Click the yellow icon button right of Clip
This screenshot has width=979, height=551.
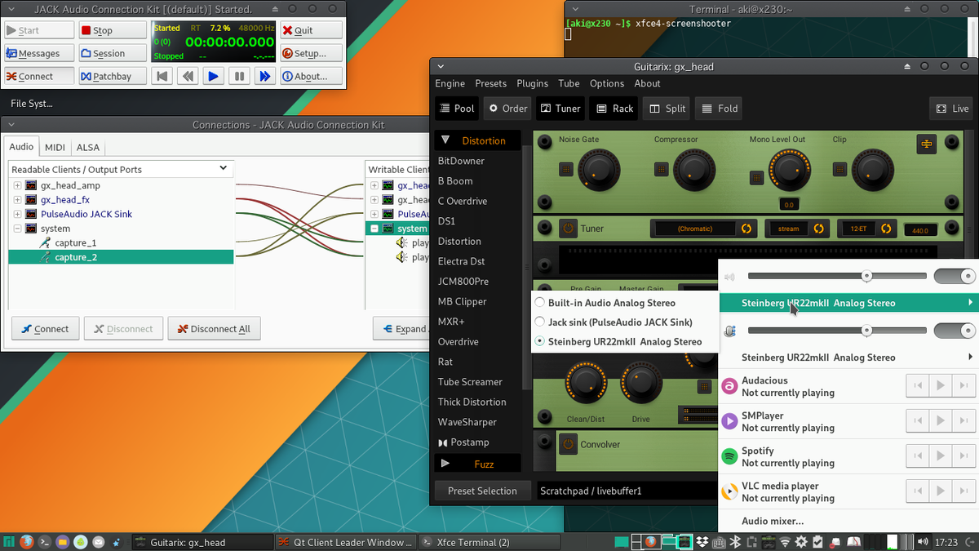(x=926, y=144)
